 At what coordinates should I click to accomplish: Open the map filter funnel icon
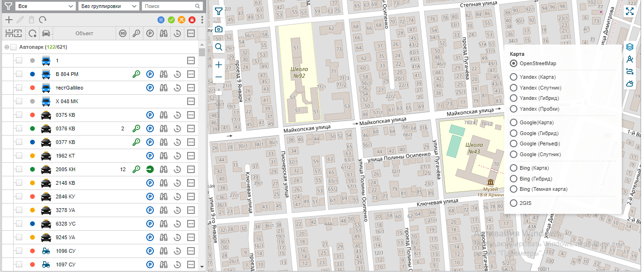[219, 12]
